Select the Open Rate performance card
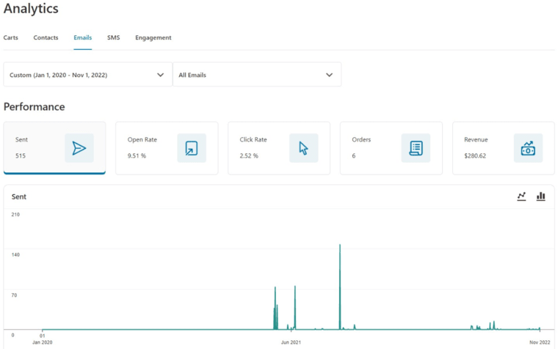 coord(167,148)
